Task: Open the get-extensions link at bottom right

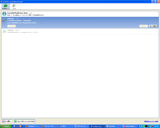Action: [151, 121]
